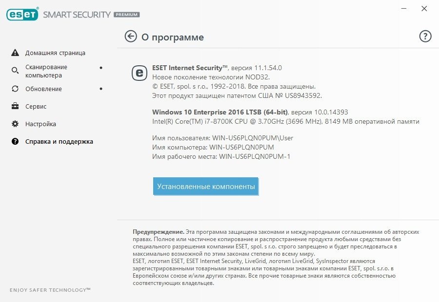Select the Обновление menu item
This screenshot has width=439, height=302.
(43, 89)
